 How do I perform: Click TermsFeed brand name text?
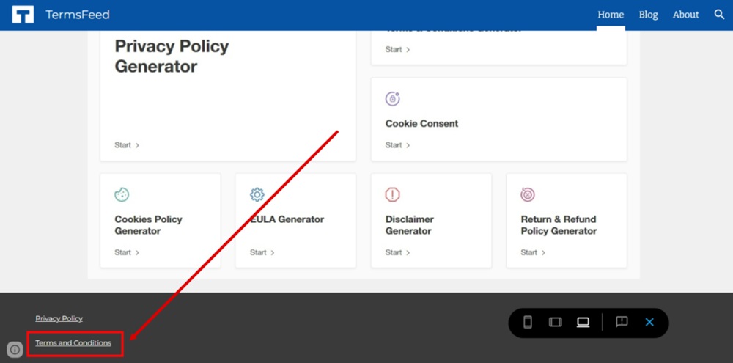[x=78, y=15]
